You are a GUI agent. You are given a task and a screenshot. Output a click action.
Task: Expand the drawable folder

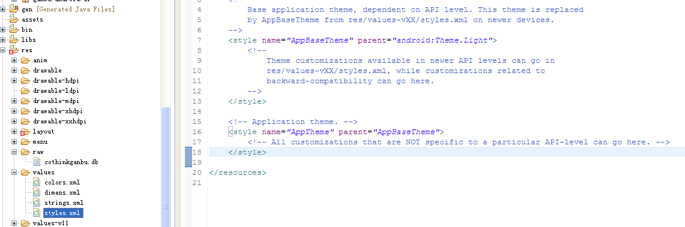pos(14,70)
